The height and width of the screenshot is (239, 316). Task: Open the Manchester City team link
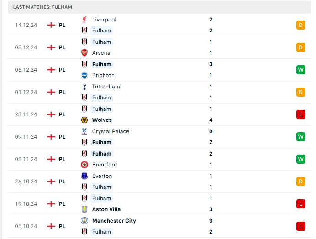click(114, 221)
